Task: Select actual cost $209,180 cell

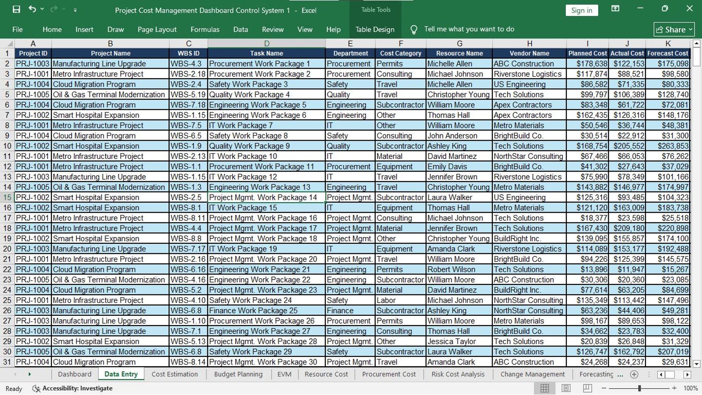Action: click(627, 228)
